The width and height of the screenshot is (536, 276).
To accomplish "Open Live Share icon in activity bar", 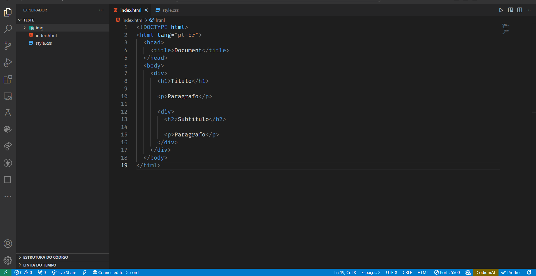I will coord(8,146).
